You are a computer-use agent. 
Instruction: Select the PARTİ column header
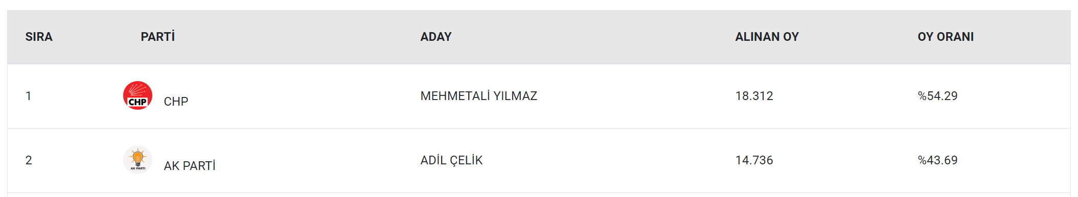pyautogui.click(x=158, y=37)
